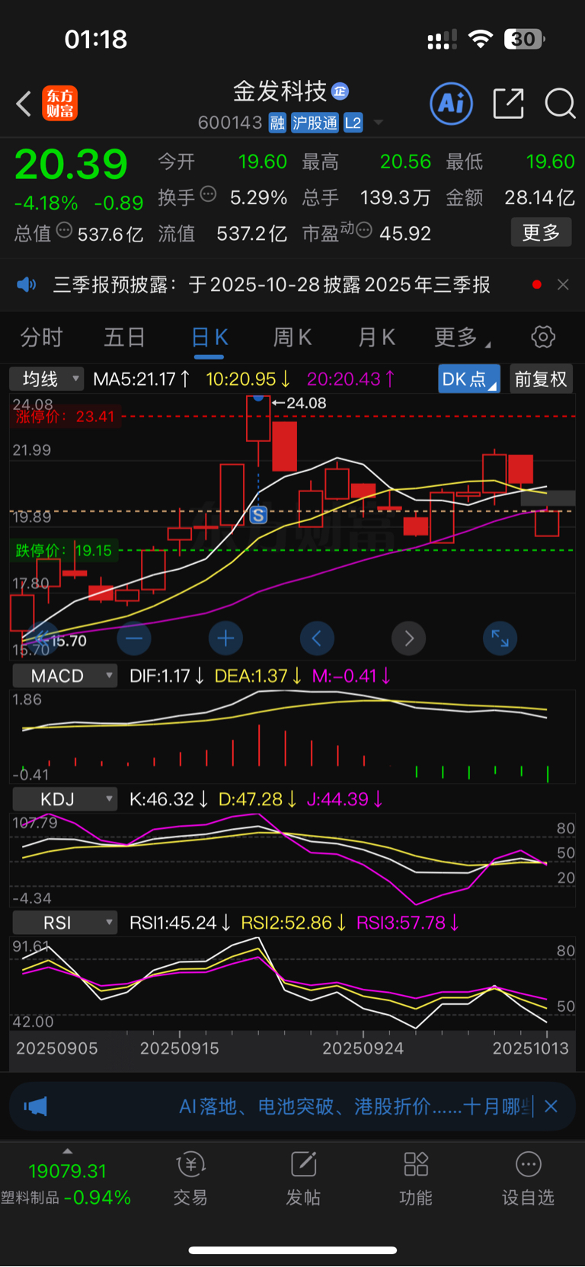The width and height of the screenshot is (585, 1267).
Task: Select the 日K chart tab
Action: tap(209, 338)
